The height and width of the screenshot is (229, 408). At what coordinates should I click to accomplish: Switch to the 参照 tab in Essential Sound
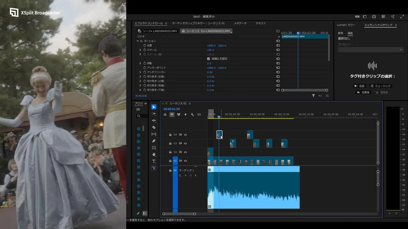tap(340, 33)
